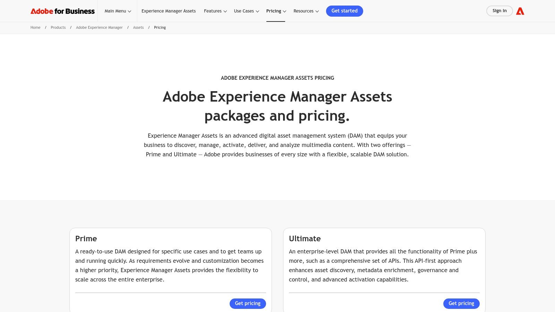
Task: Navigate to Home via breadcrumb
Action: [35, 27]
